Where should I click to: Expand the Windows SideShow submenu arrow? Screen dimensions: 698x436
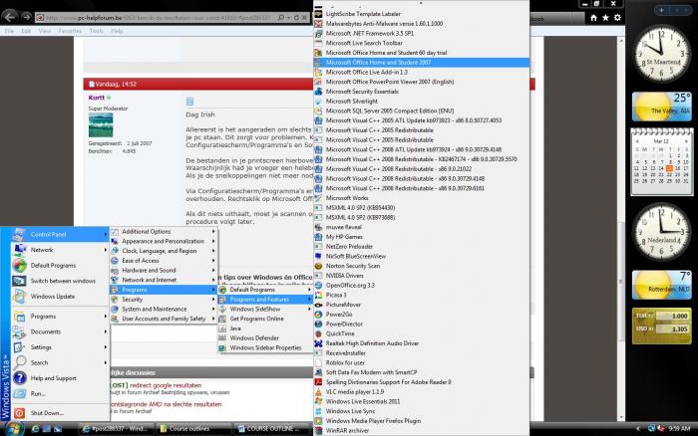pos(309,309)
